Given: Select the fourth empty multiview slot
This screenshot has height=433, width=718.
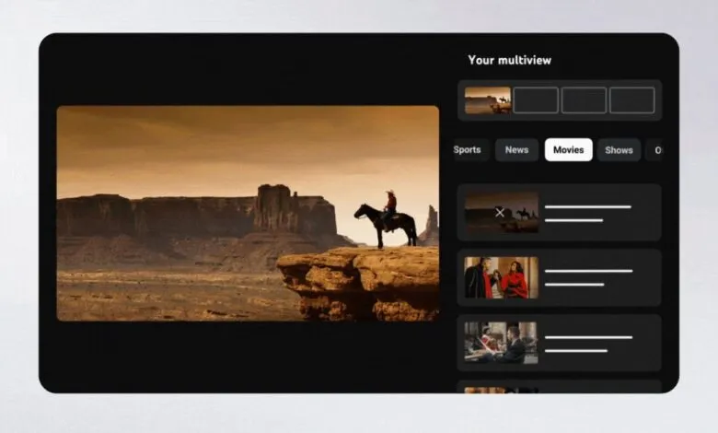Looking at the screenshot, I should click(x=631, y=100).
